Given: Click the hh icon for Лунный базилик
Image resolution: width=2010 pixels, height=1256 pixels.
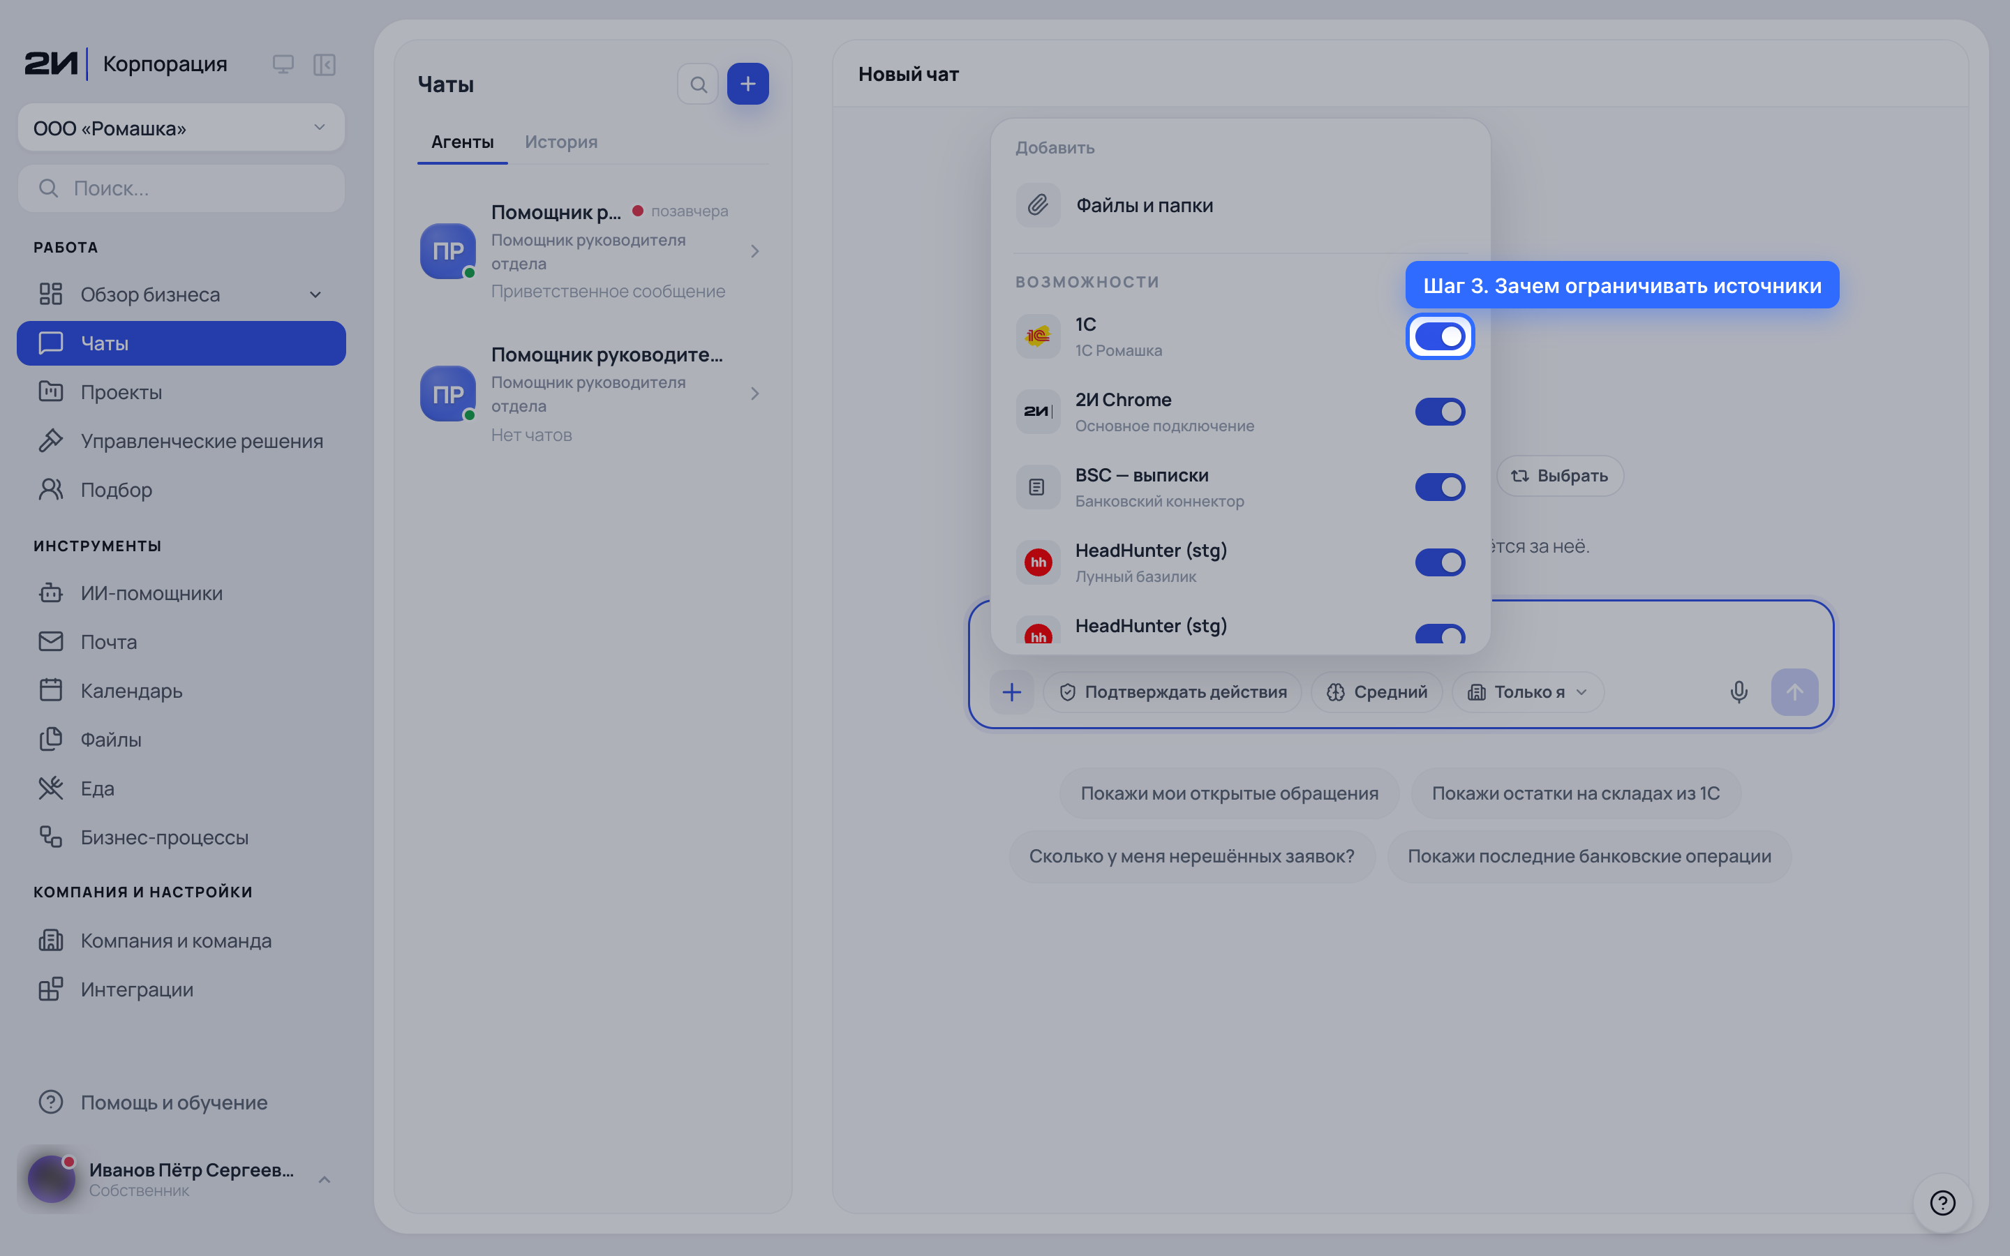Looking at the screenshot, I should pyautogui.click(x=1038, y=562).
